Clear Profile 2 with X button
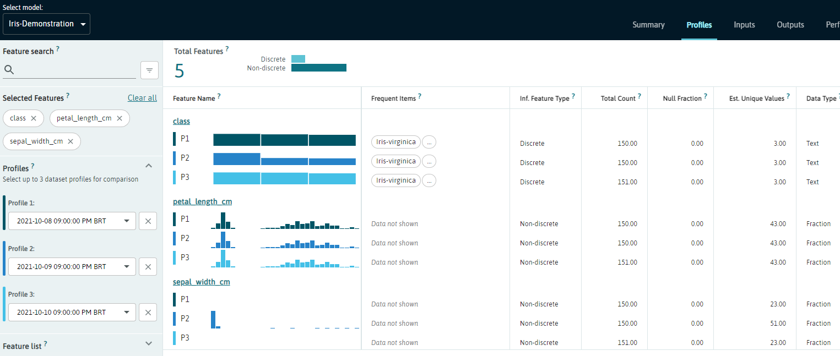Image resolution: width=840 pixels, height=356 pixels. coord(148,267)
